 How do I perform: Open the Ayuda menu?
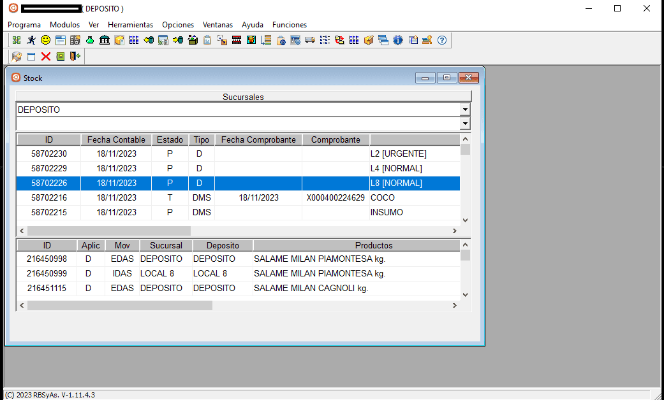253,25
